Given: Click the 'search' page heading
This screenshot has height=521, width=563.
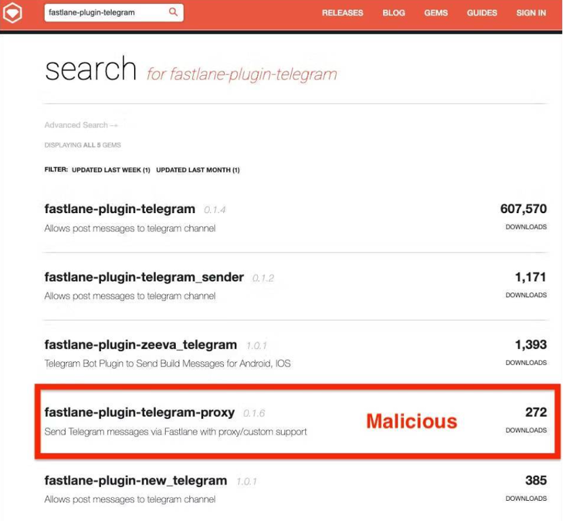Looking at the screenshot, I should [x=91, y=69].
